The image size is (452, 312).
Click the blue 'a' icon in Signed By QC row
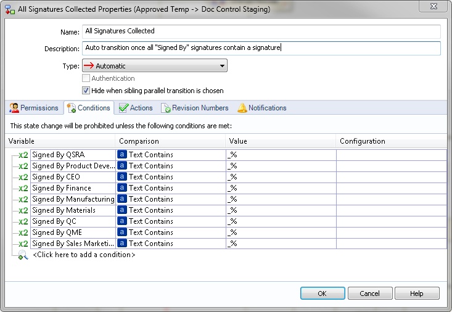(122, 221)
